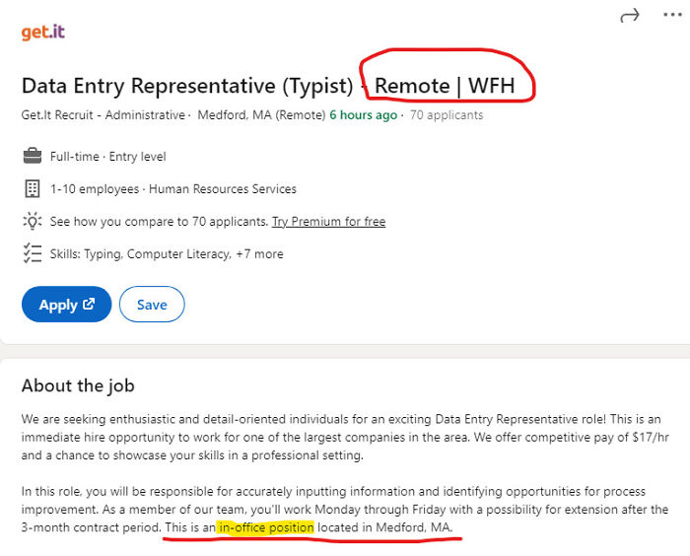Click the circled 'Remote | WFH' text
Screen dimensions: 690x556
click(x=445, y=86)
